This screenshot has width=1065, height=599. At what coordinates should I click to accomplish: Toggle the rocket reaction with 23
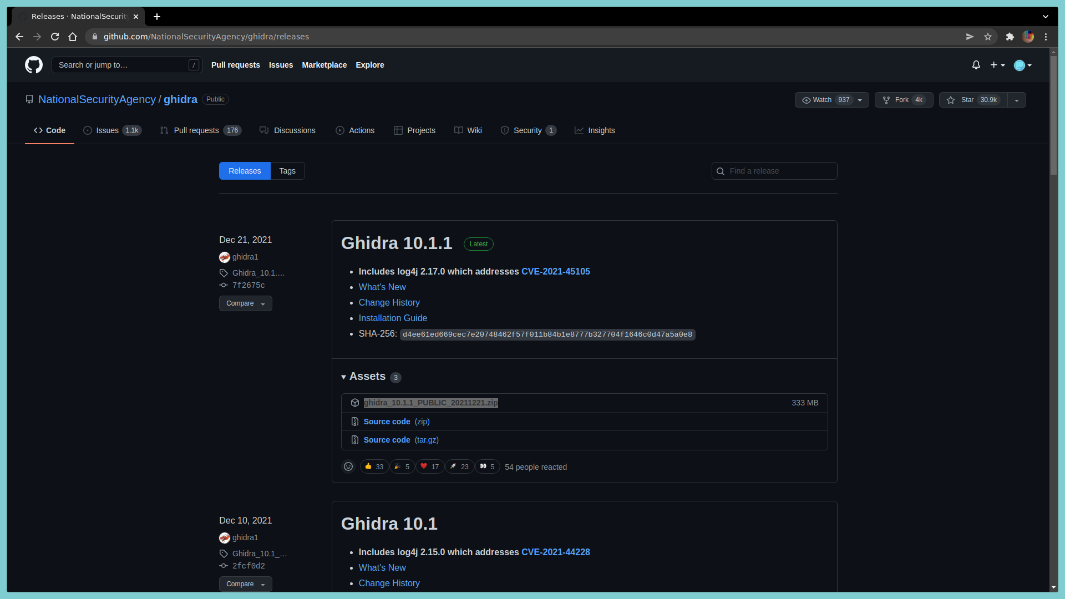click(459, 466)
